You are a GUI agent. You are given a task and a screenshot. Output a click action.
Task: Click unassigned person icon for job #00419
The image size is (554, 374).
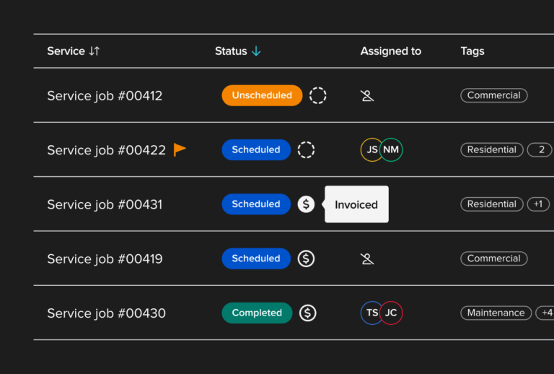pos(367,258)
